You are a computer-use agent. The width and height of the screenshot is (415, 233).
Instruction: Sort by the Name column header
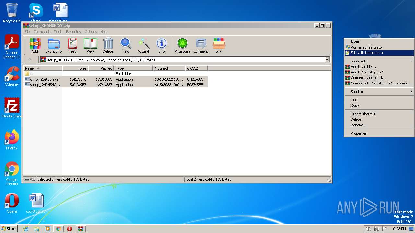pos(42,68)
